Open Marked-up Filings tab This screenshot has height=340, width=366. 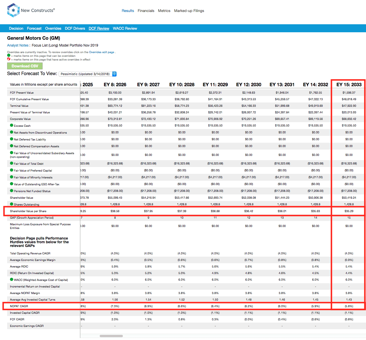[189, 11]
